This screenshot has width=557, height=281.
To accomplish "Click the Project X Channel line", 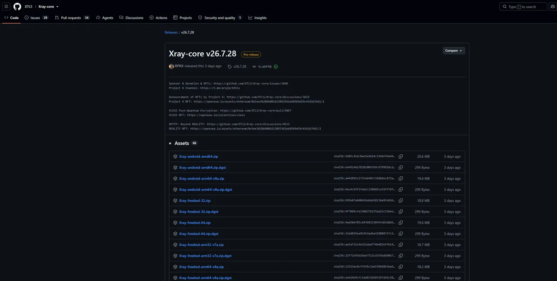I will click(x=204, y=88).
